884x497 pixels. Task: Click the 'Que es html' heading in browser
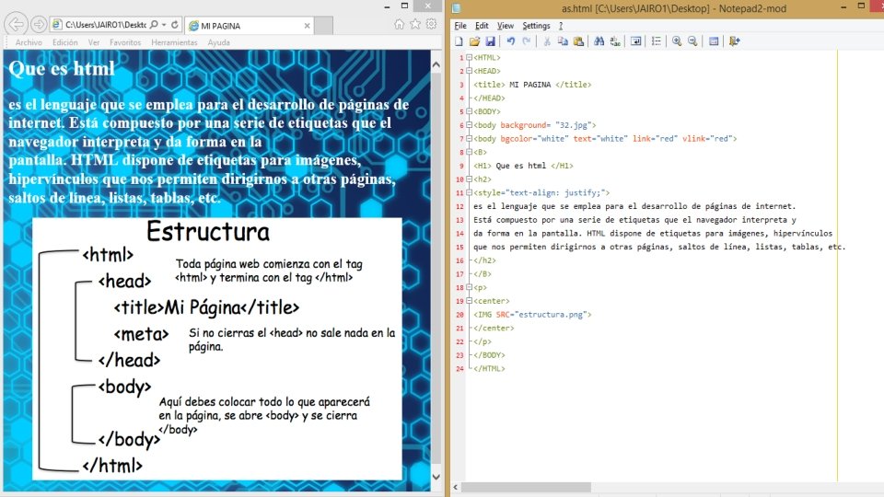point(62,69)
